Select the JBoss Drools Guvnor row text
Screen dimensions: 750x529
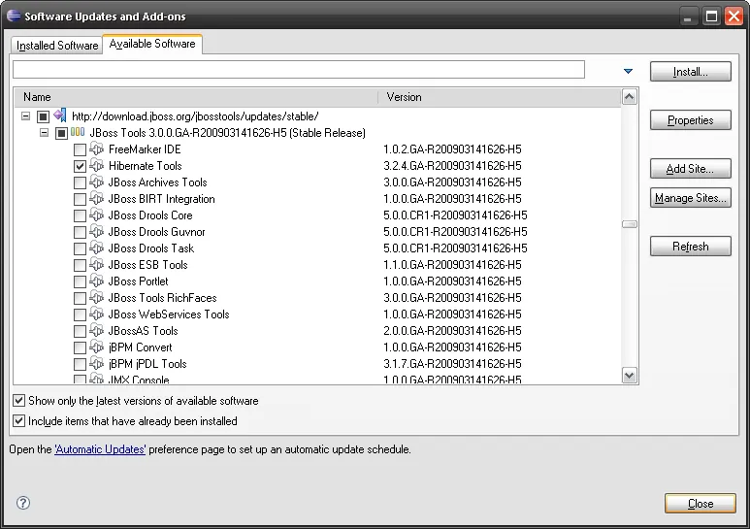tap(156, 231)
